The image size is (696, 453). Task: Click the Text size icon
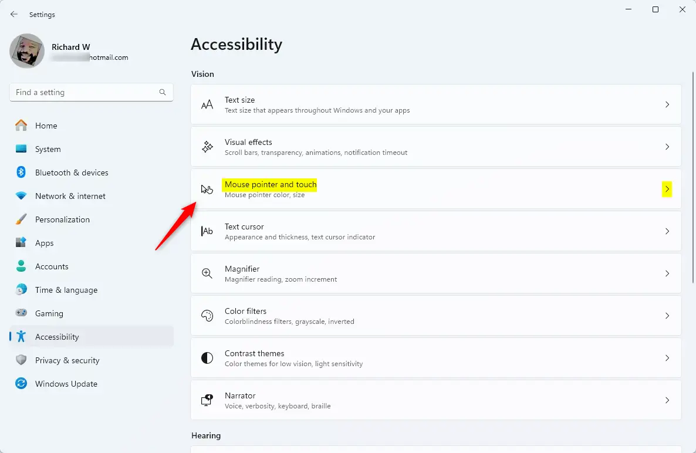coord(207,104)
